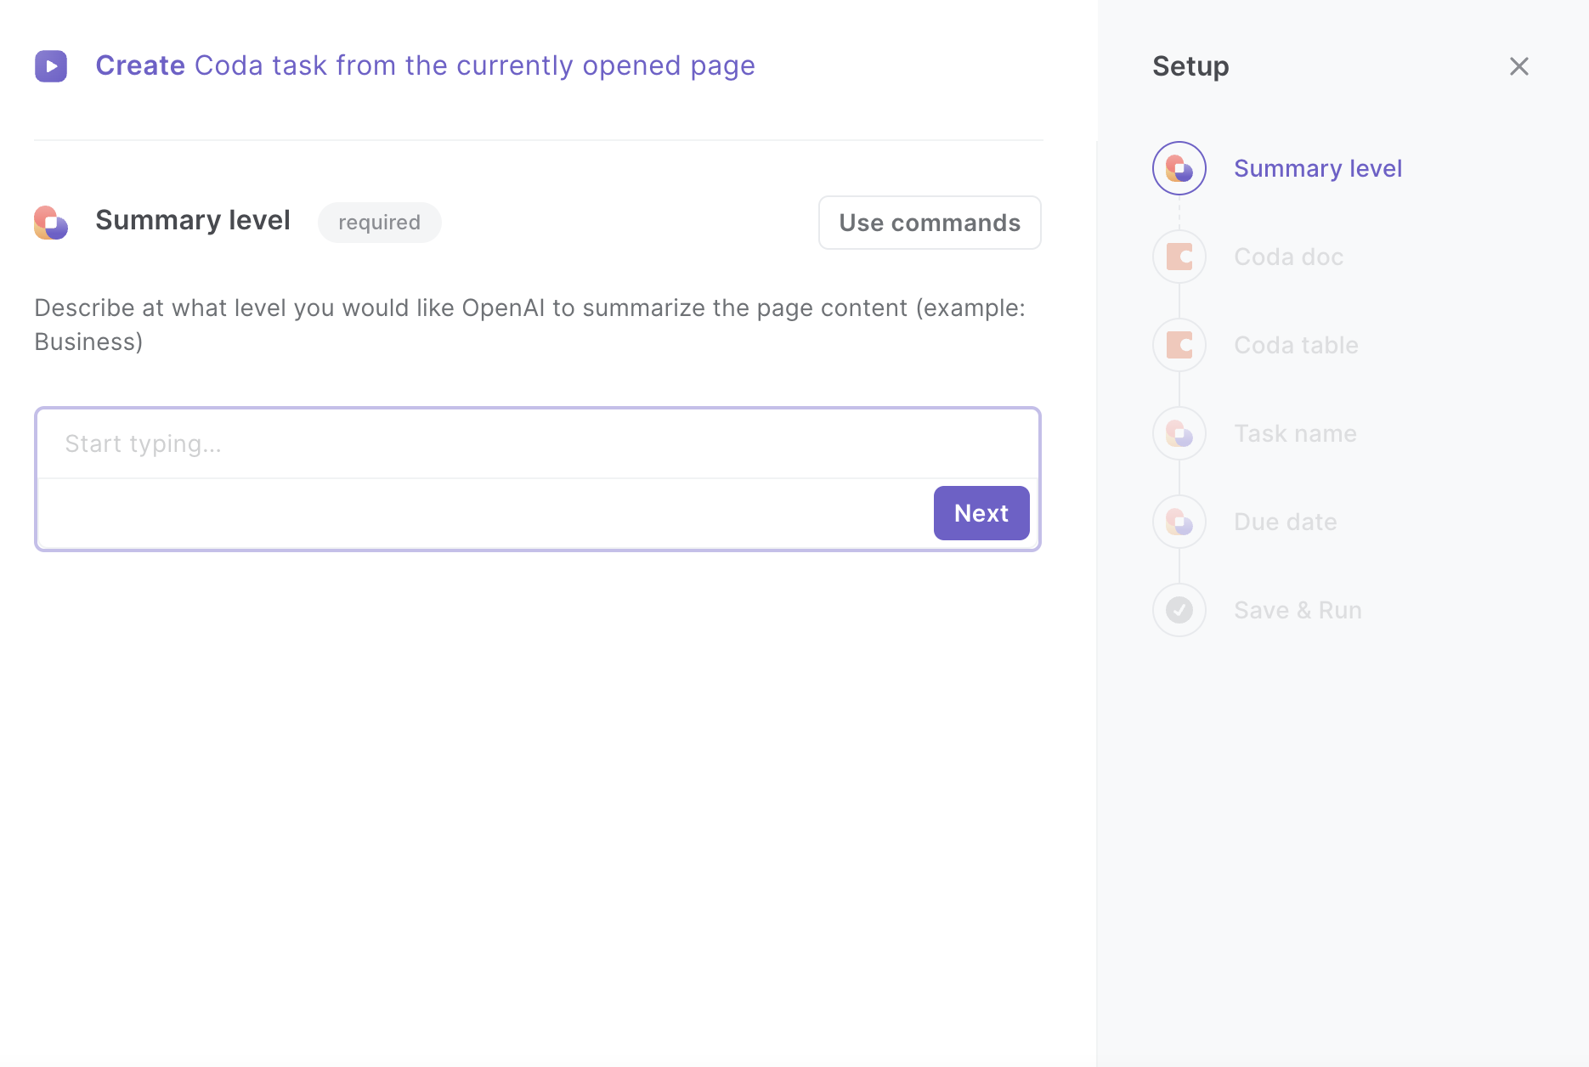Close the Setup panel
Screen dimensions: 1589x1067
click(x=1518, y=66)
